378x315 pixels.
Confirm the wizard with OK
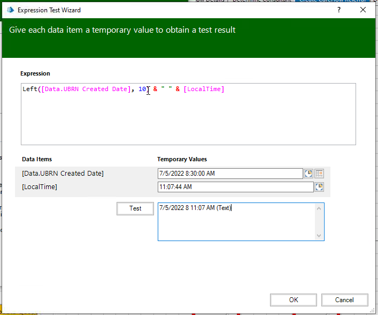294,300
